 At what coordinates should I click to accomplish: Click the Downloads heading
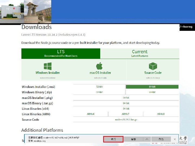click(37, 27)
